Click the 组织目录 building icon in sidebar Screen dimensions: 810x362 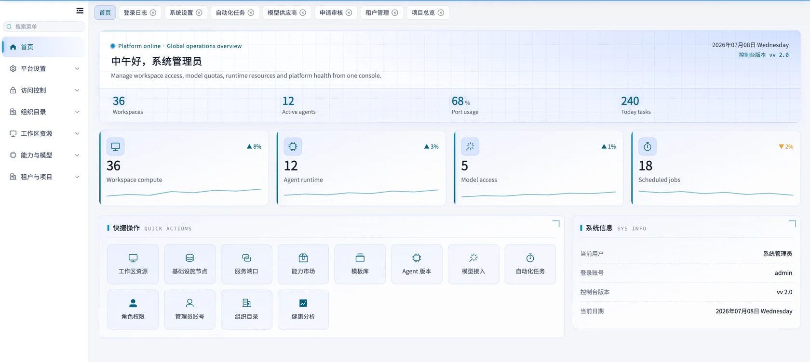[x=13, y=112]
